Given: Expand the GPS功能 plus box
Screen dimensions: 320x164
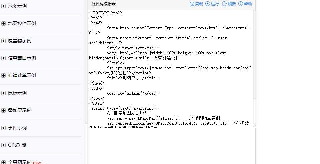Looking at the screenshot, I should (x=3, y=145).
